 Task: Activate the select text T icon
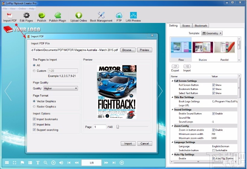[38, 163]
